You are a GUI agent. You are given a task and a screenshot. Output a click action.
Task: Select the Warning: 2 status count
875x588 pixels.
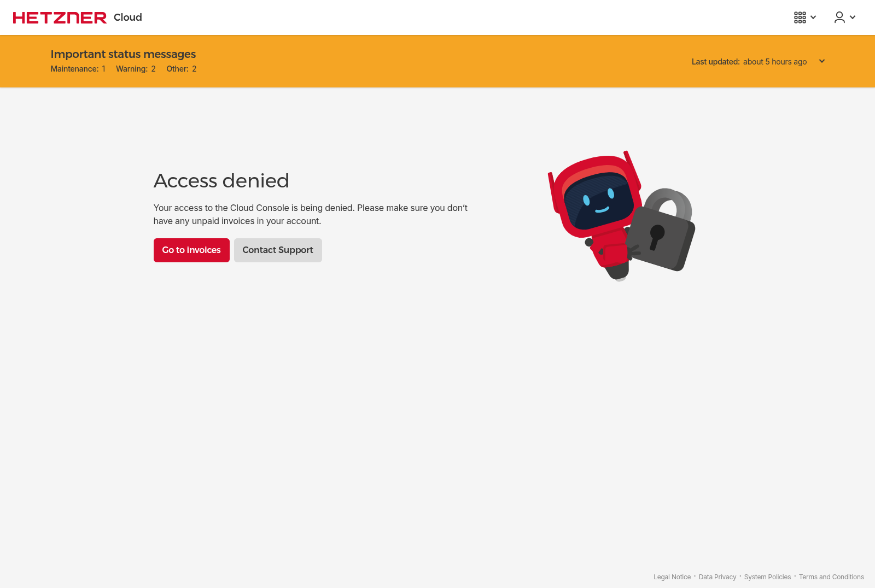[x=136, y=69]
